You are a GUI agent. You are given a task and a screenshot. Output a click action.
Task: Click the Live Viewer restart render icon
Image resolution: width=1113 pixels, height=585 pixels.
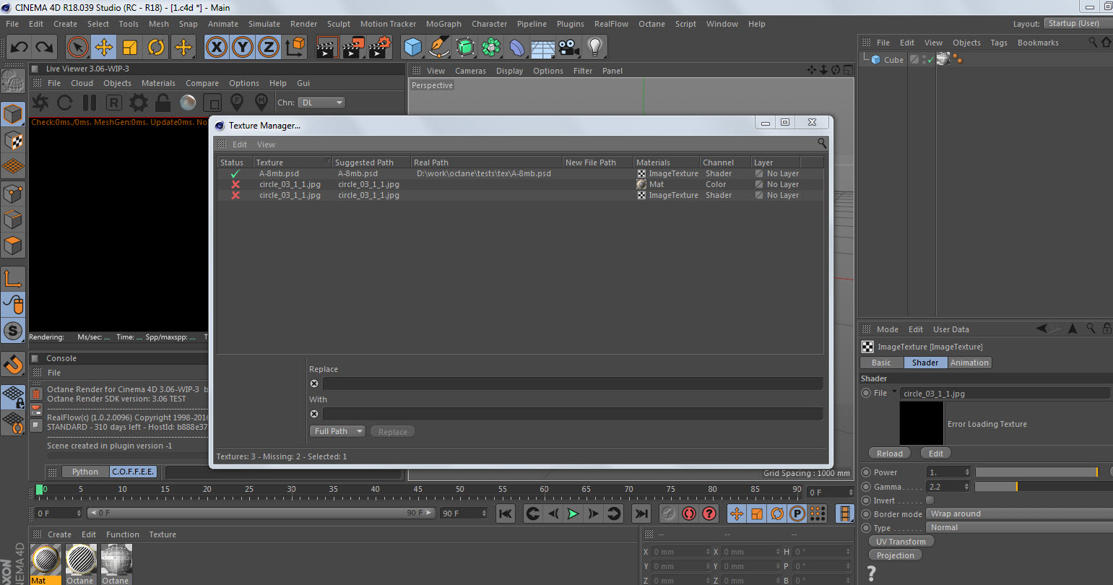(x=65, y=103)
